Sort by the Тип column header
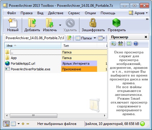Viewport: 152px width, 130px height. (x=79, y=46)
